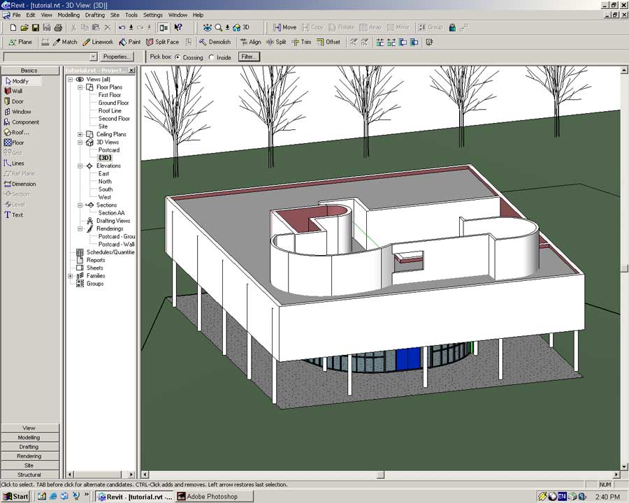Select the Split tool

(276, 42)
